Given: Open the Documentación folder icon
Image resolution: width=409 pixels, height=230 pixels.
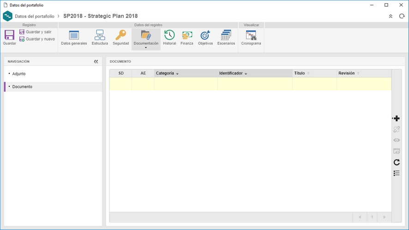Looking at the screenshot, I should tap(146, 35).
